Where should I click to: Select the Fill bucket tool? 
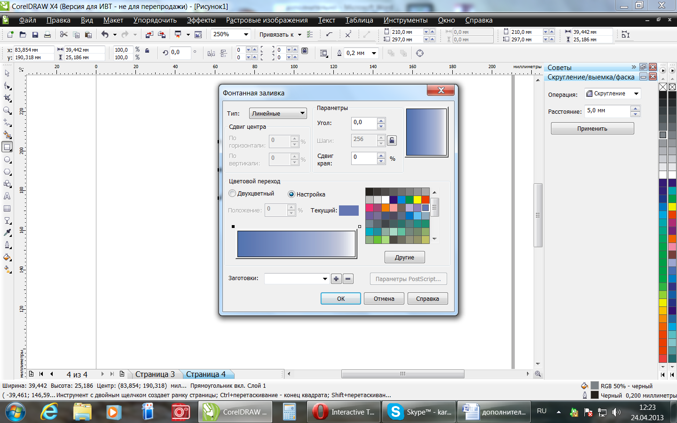pos(7,257)
